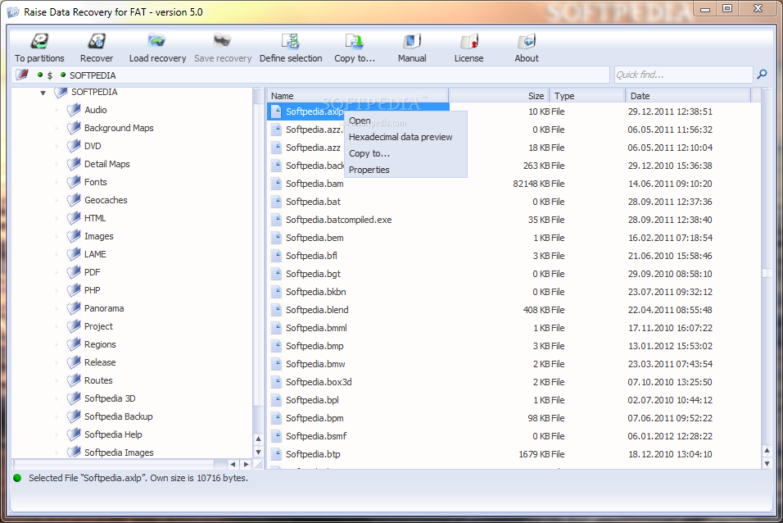
Task: Select the Background Maps folder
Action: point(119,128)
